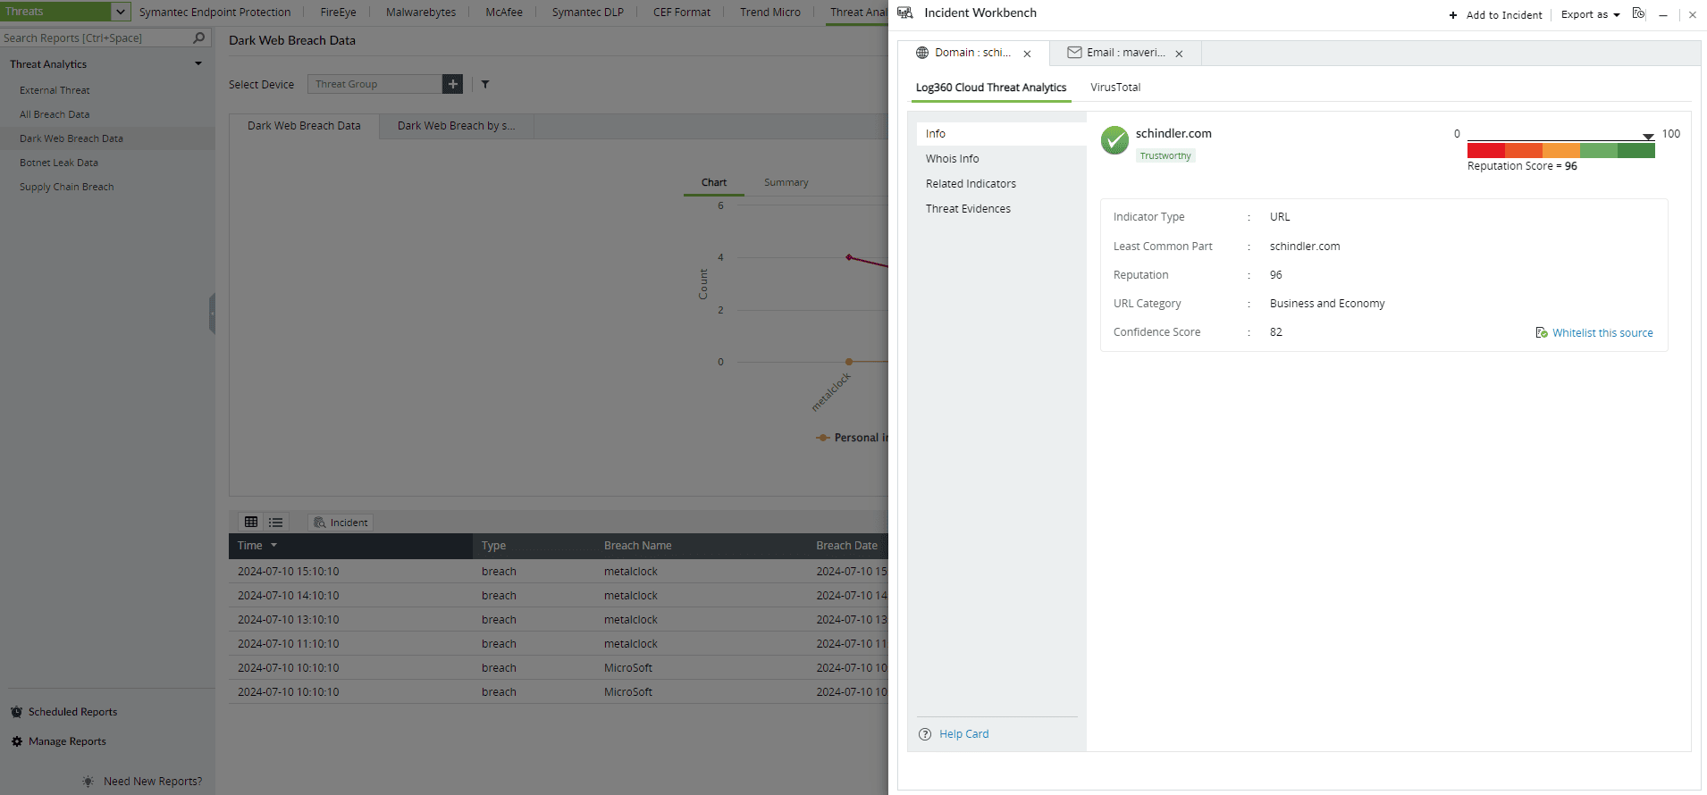The image size is (1707, 795).
Task: Select the Info section
Action: (x=1001, y=134)
